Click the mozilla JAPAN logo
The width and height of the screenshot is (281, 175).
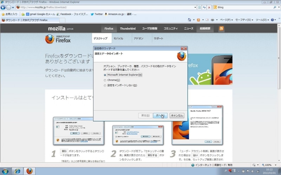pos(61,28)
